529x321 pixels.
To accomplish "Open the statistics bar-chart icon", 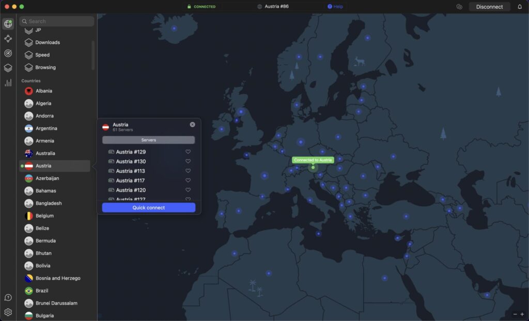I will 8,83.
